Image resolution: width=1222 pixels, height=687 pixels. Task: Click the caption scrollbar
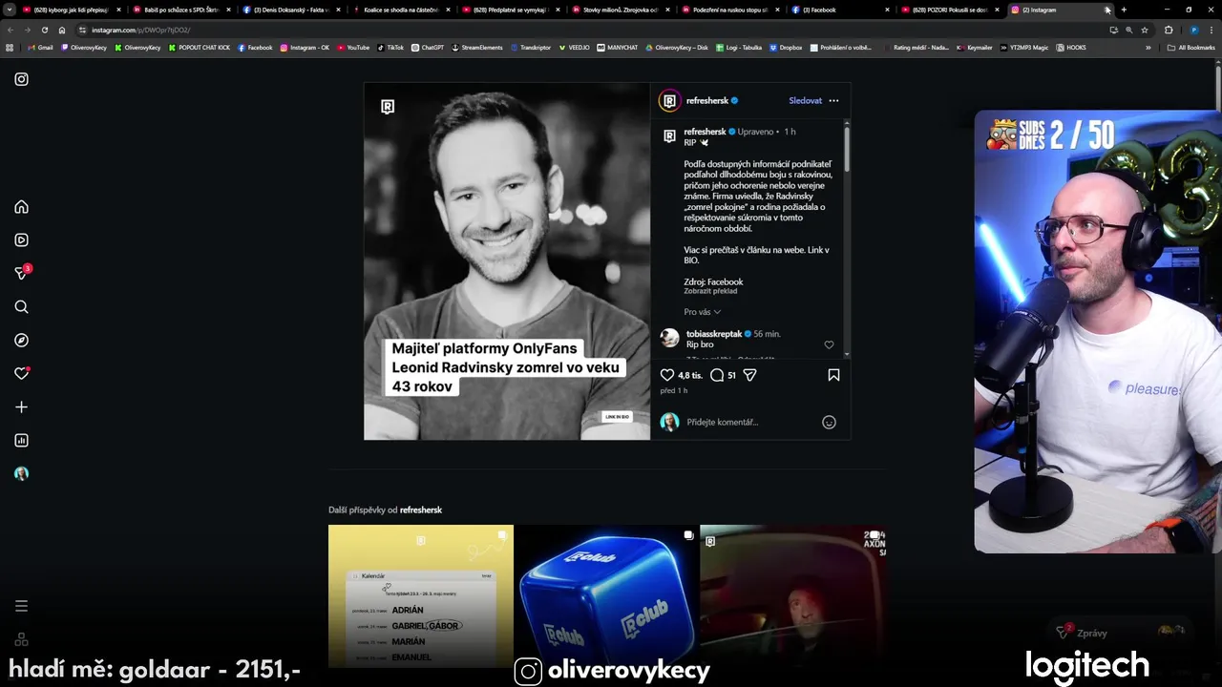(847, 148)
